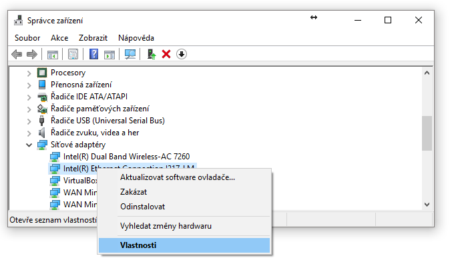The image size is (452, 262).
Task: Click the Intel Ethernet Connection adapter icon
Action: [x=55, y=169]
